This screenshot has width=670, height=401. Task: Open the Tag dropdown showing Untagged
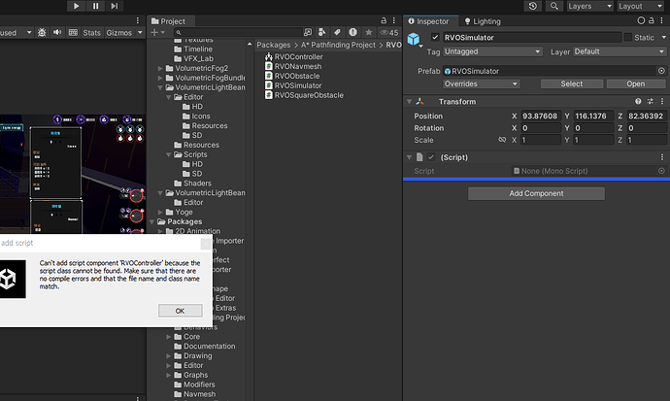[492, 51]
